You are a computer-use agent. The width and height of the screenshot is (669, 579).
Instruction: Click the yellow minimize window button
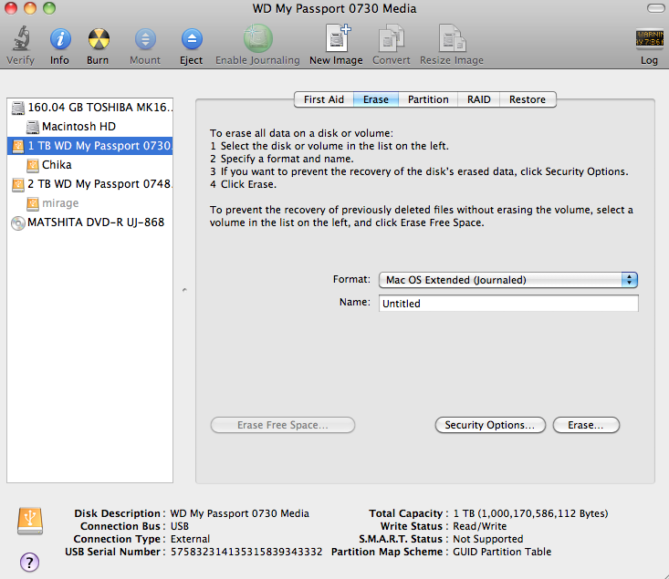pos(30,8)
